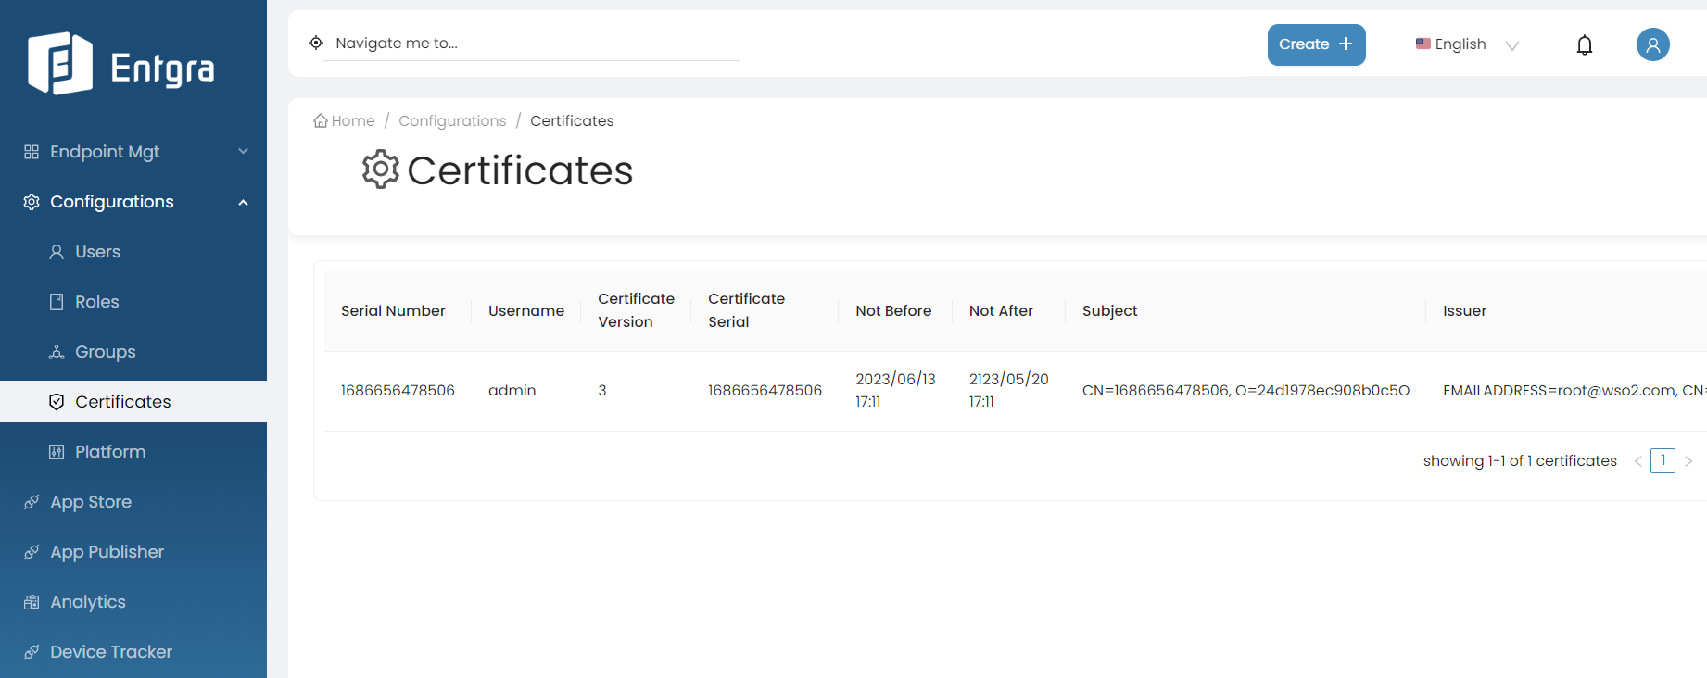Open Home breadcrumb link
The image size is (1707, 678).
pos(345,120)
